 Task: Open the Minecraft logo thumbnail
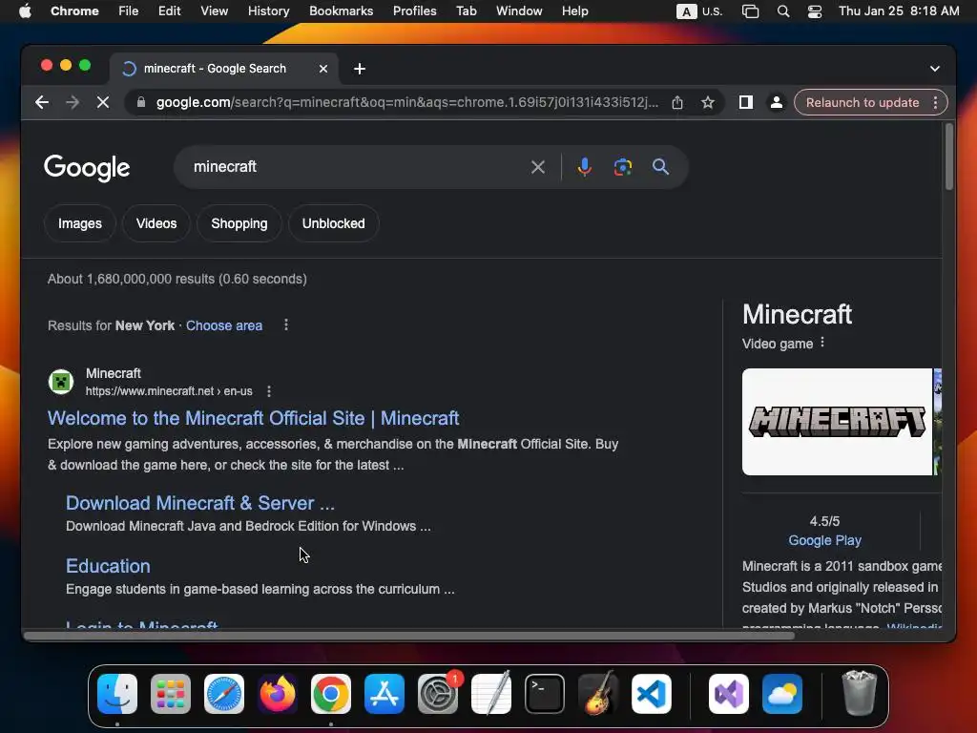tap(837, 422)
